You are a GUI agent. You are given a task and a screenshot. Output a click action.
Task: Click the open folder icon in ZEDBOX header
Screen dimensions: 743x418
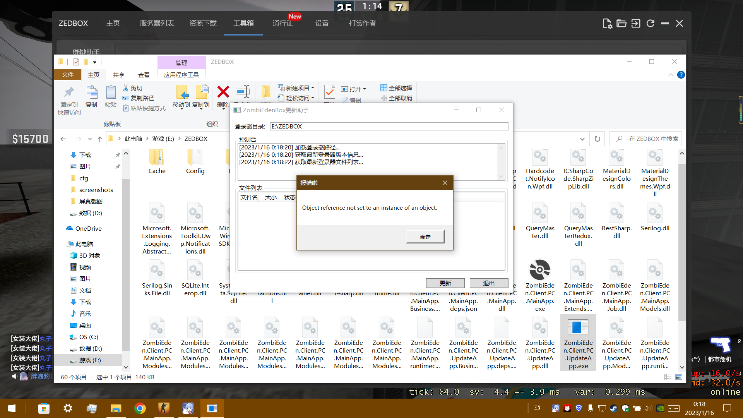[621, 24]
